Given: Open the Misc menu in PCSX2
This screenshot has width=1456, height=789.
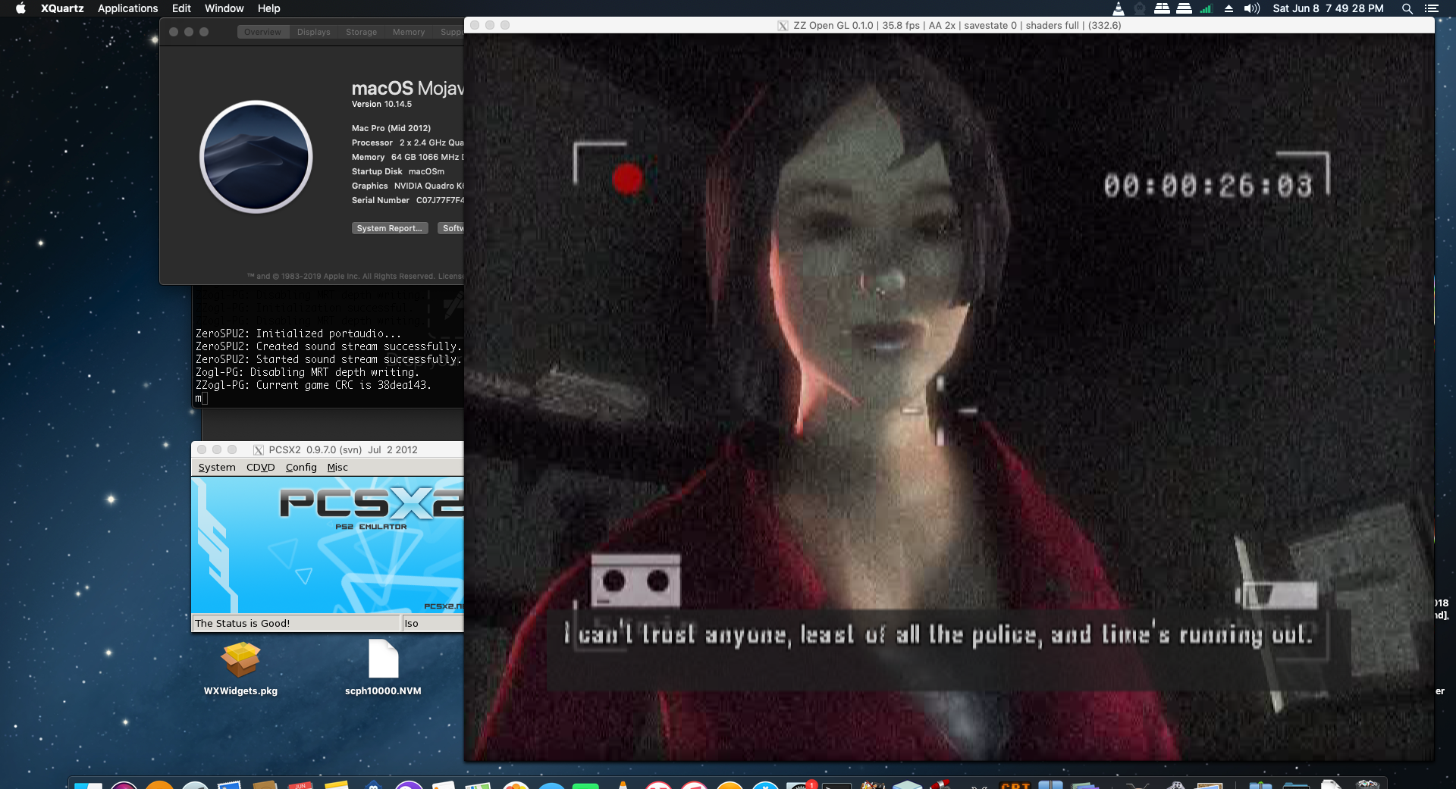Looking at the screenshot, I should (337, 468).
